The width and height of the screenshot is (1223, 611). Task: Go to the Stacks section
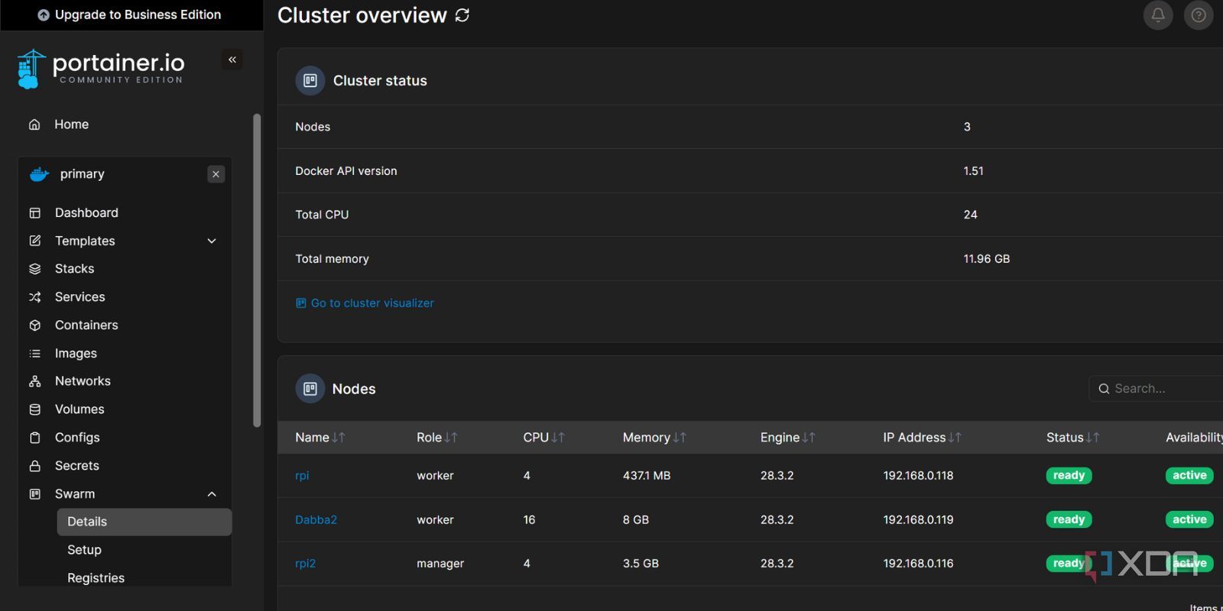point(75,269)
